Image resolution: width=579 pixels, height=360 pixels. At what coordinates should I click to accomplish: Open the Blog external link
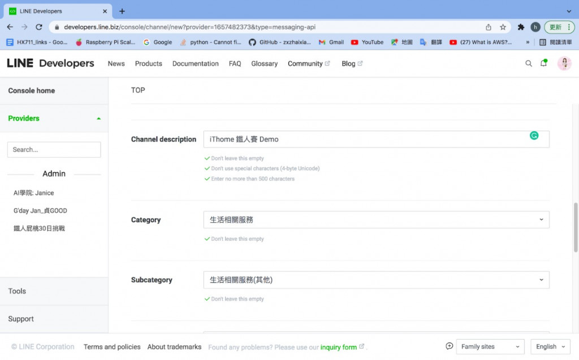coord(352,63)
